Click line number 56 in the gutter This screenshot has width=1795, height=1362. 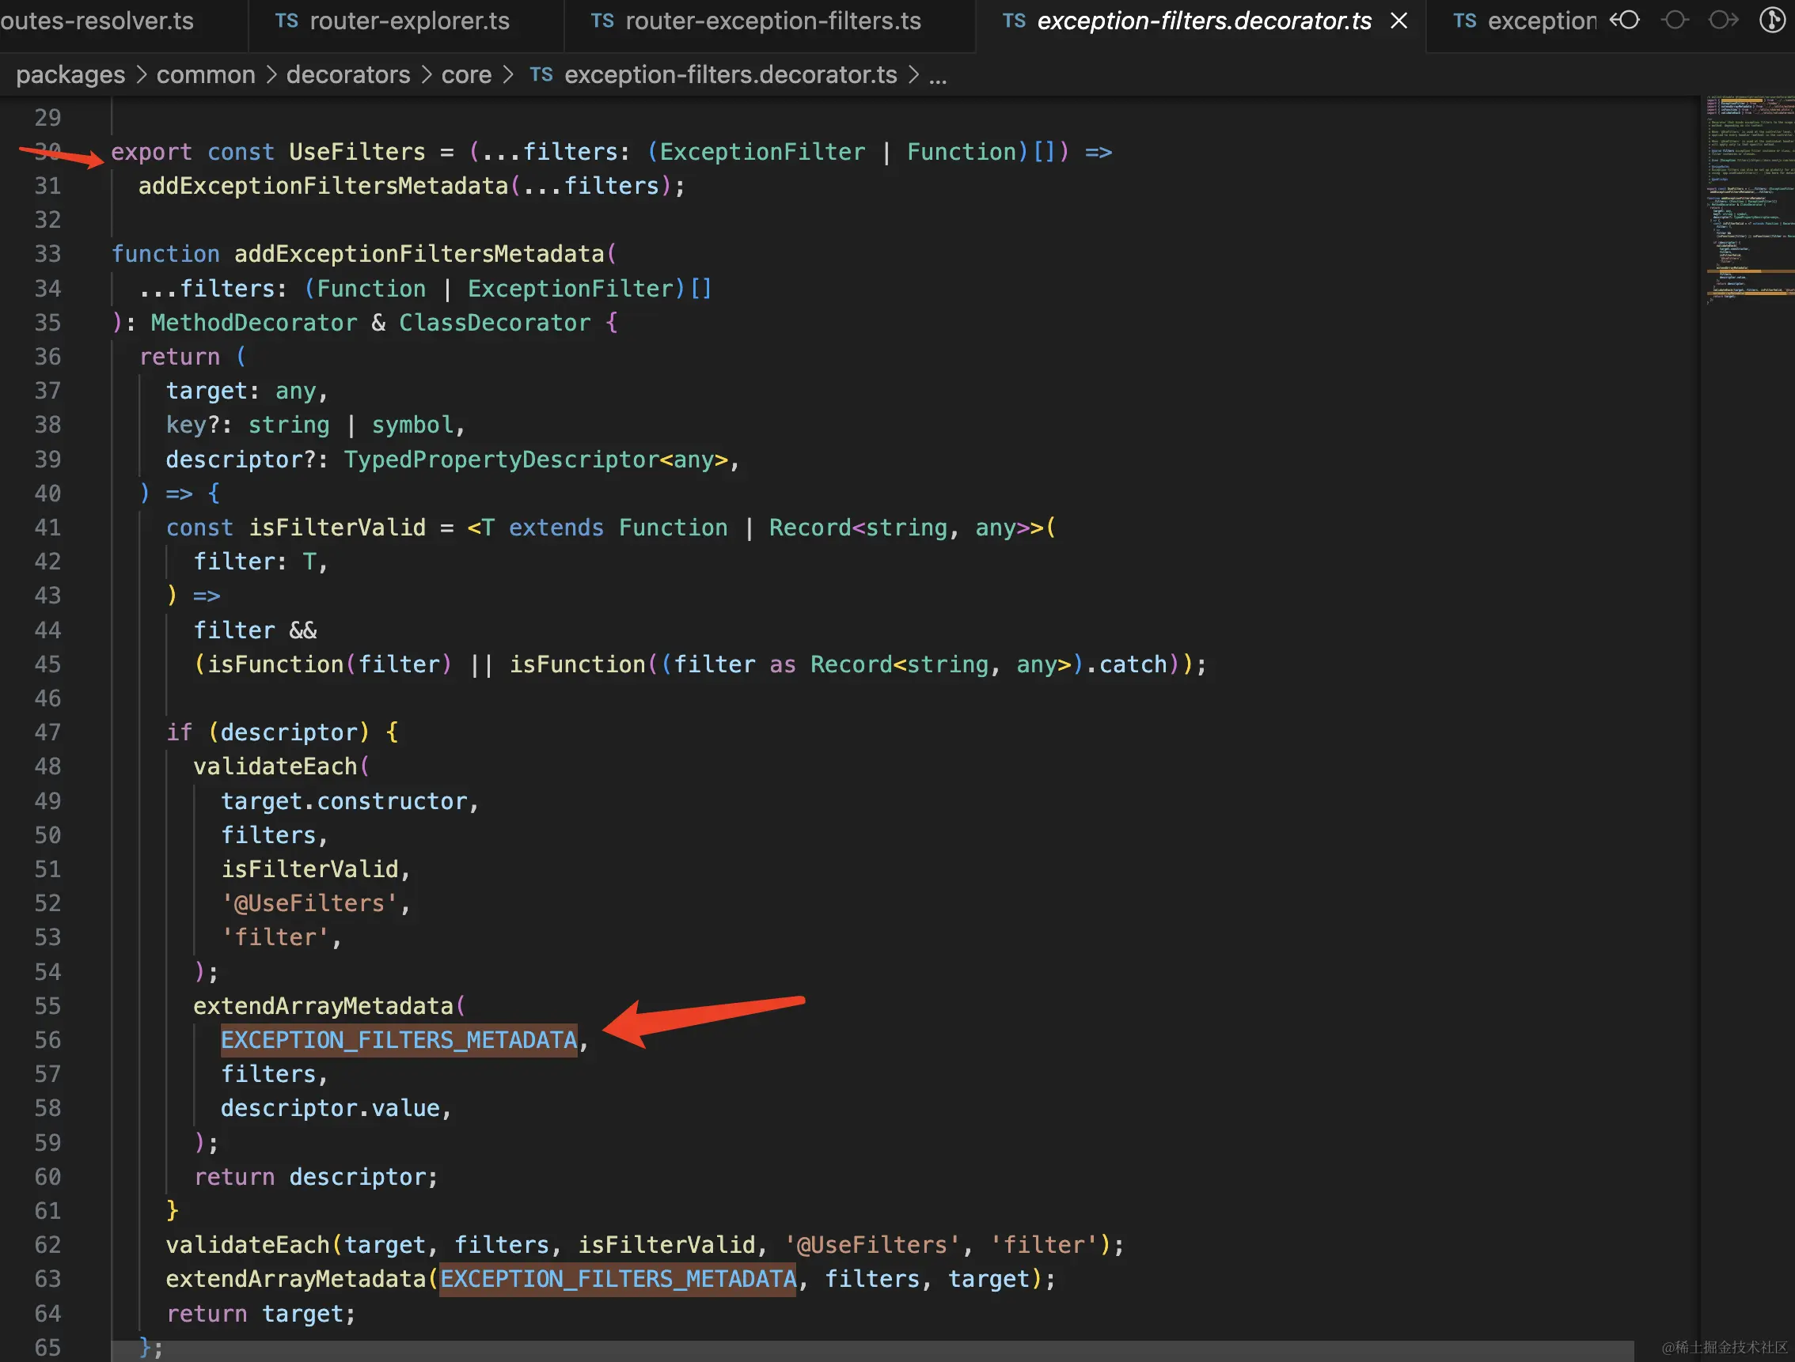click(47, 1040)
